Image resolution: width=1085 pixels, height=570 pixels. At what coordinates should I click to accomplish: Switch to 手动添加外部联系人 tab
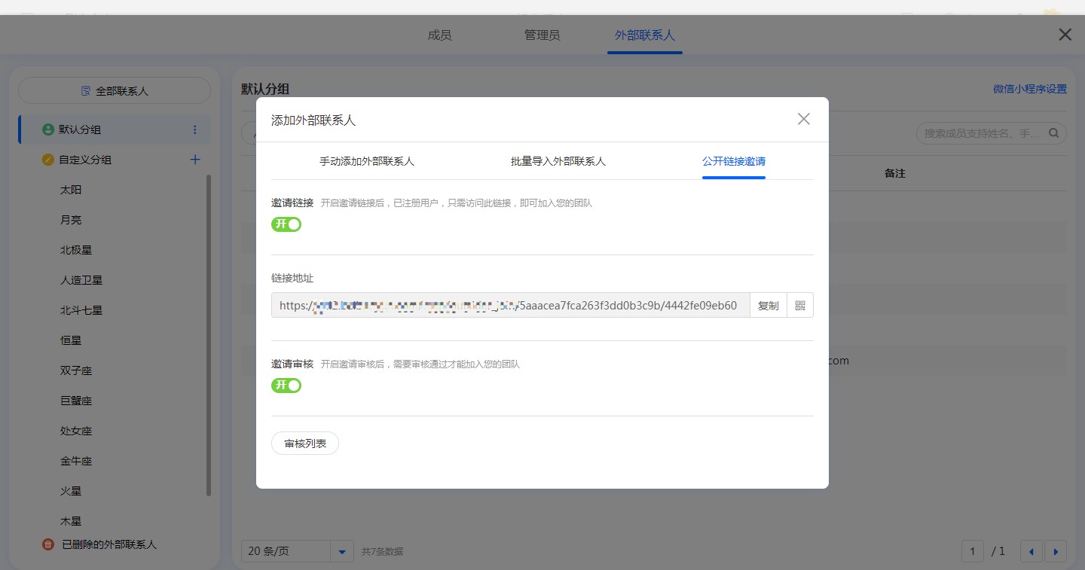[x=367, y=161]
